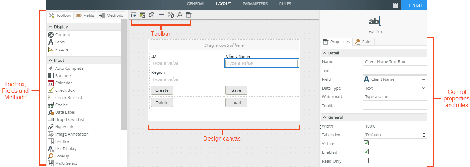This screenshot has height=167, width=470.
Task: Click the three-dots toolbar icon
Action: (161, 15)
